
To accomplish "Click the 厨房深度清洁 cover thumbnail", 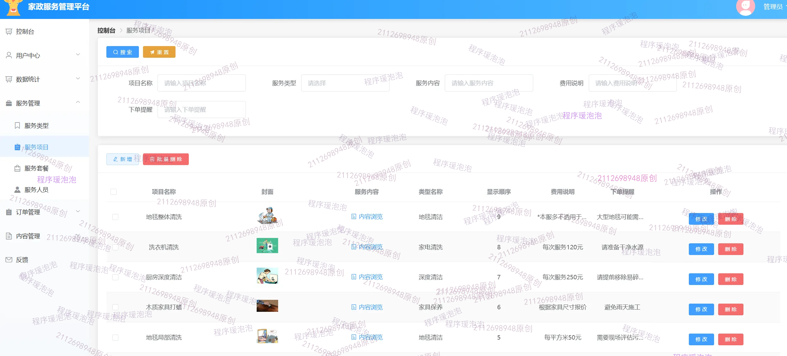I will pos(267,276).
